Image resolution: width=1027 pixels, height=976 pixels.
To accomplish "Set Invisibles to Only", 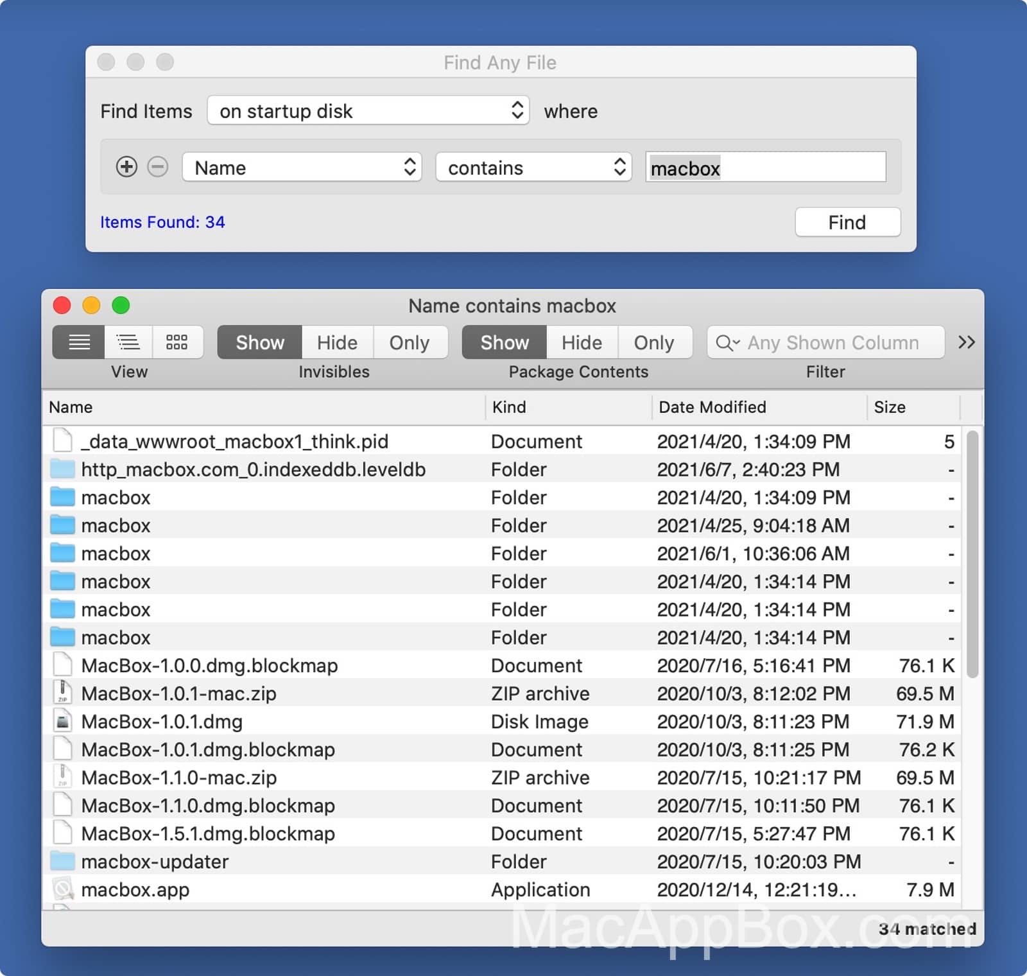I will click(x=410, y=342).
